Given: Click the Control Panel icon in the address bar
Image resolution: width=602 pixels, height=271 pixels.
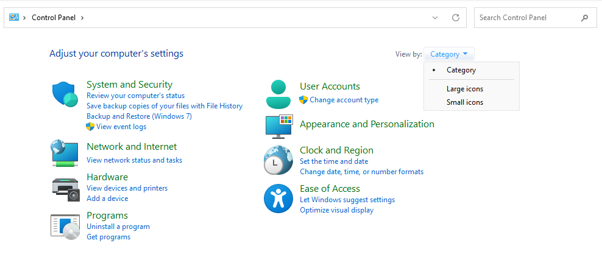Looking at the screenshot, I should 14,17.
